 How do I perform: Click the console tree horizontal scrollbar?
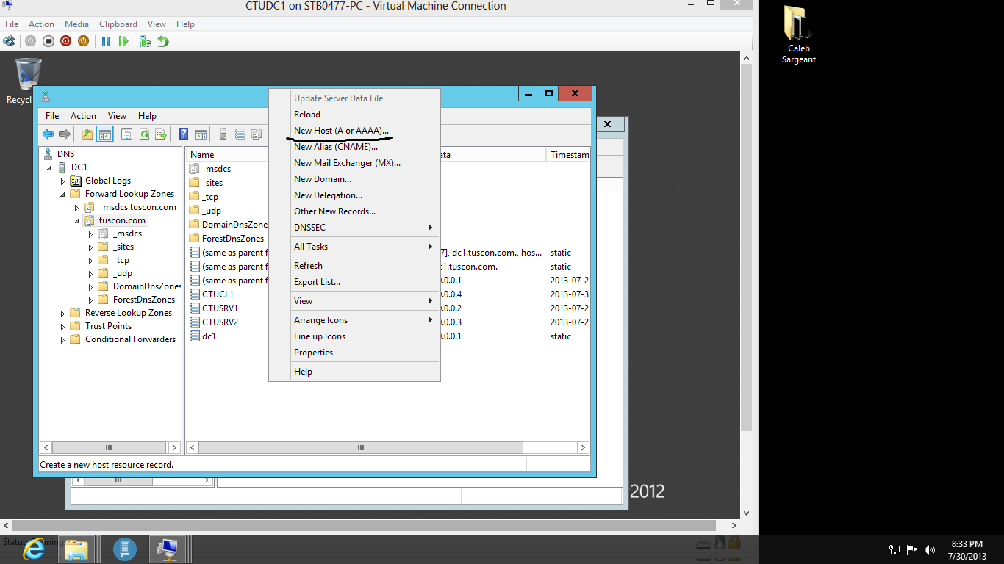click(x=110, y=448)
